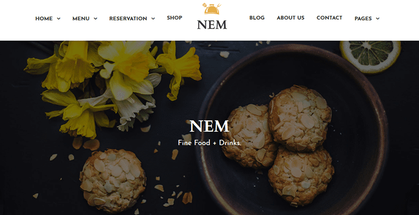Click the NEM logo text in header
Image resolution: width=419 pixels, height=215 pixels.
(212, 25)
